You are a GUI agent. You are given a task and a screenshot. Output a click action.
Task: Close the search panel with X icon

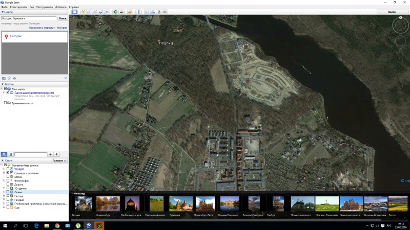[x=65, y=78]
